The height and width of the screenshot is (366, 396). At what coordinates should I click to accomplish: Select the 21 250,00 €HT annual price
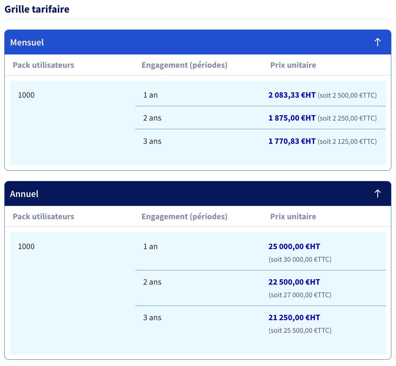tap(294, 318)
